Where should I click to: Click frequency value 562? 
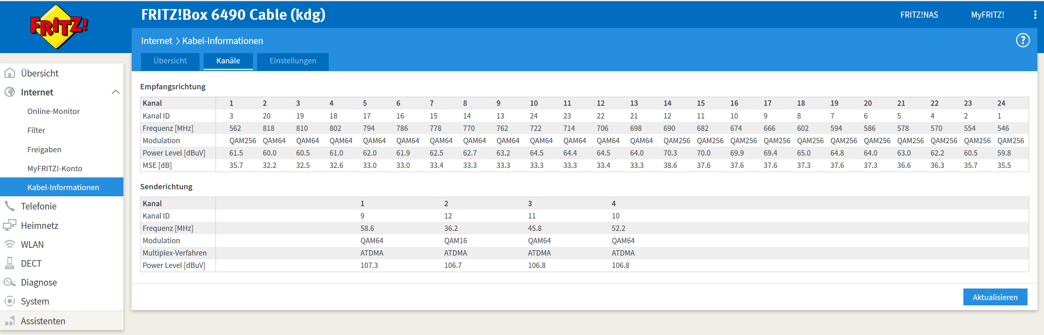pyautogui.click(x=235, y=128)
